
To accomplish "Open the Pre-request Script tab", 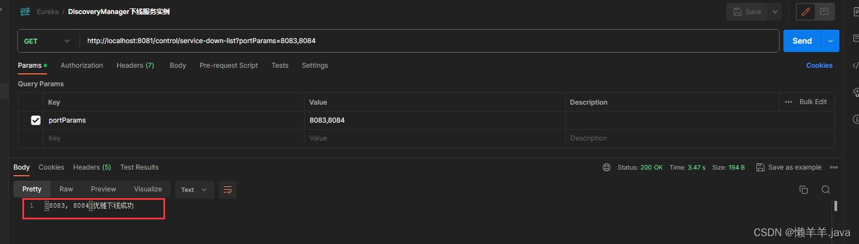I will pos(229,65).
